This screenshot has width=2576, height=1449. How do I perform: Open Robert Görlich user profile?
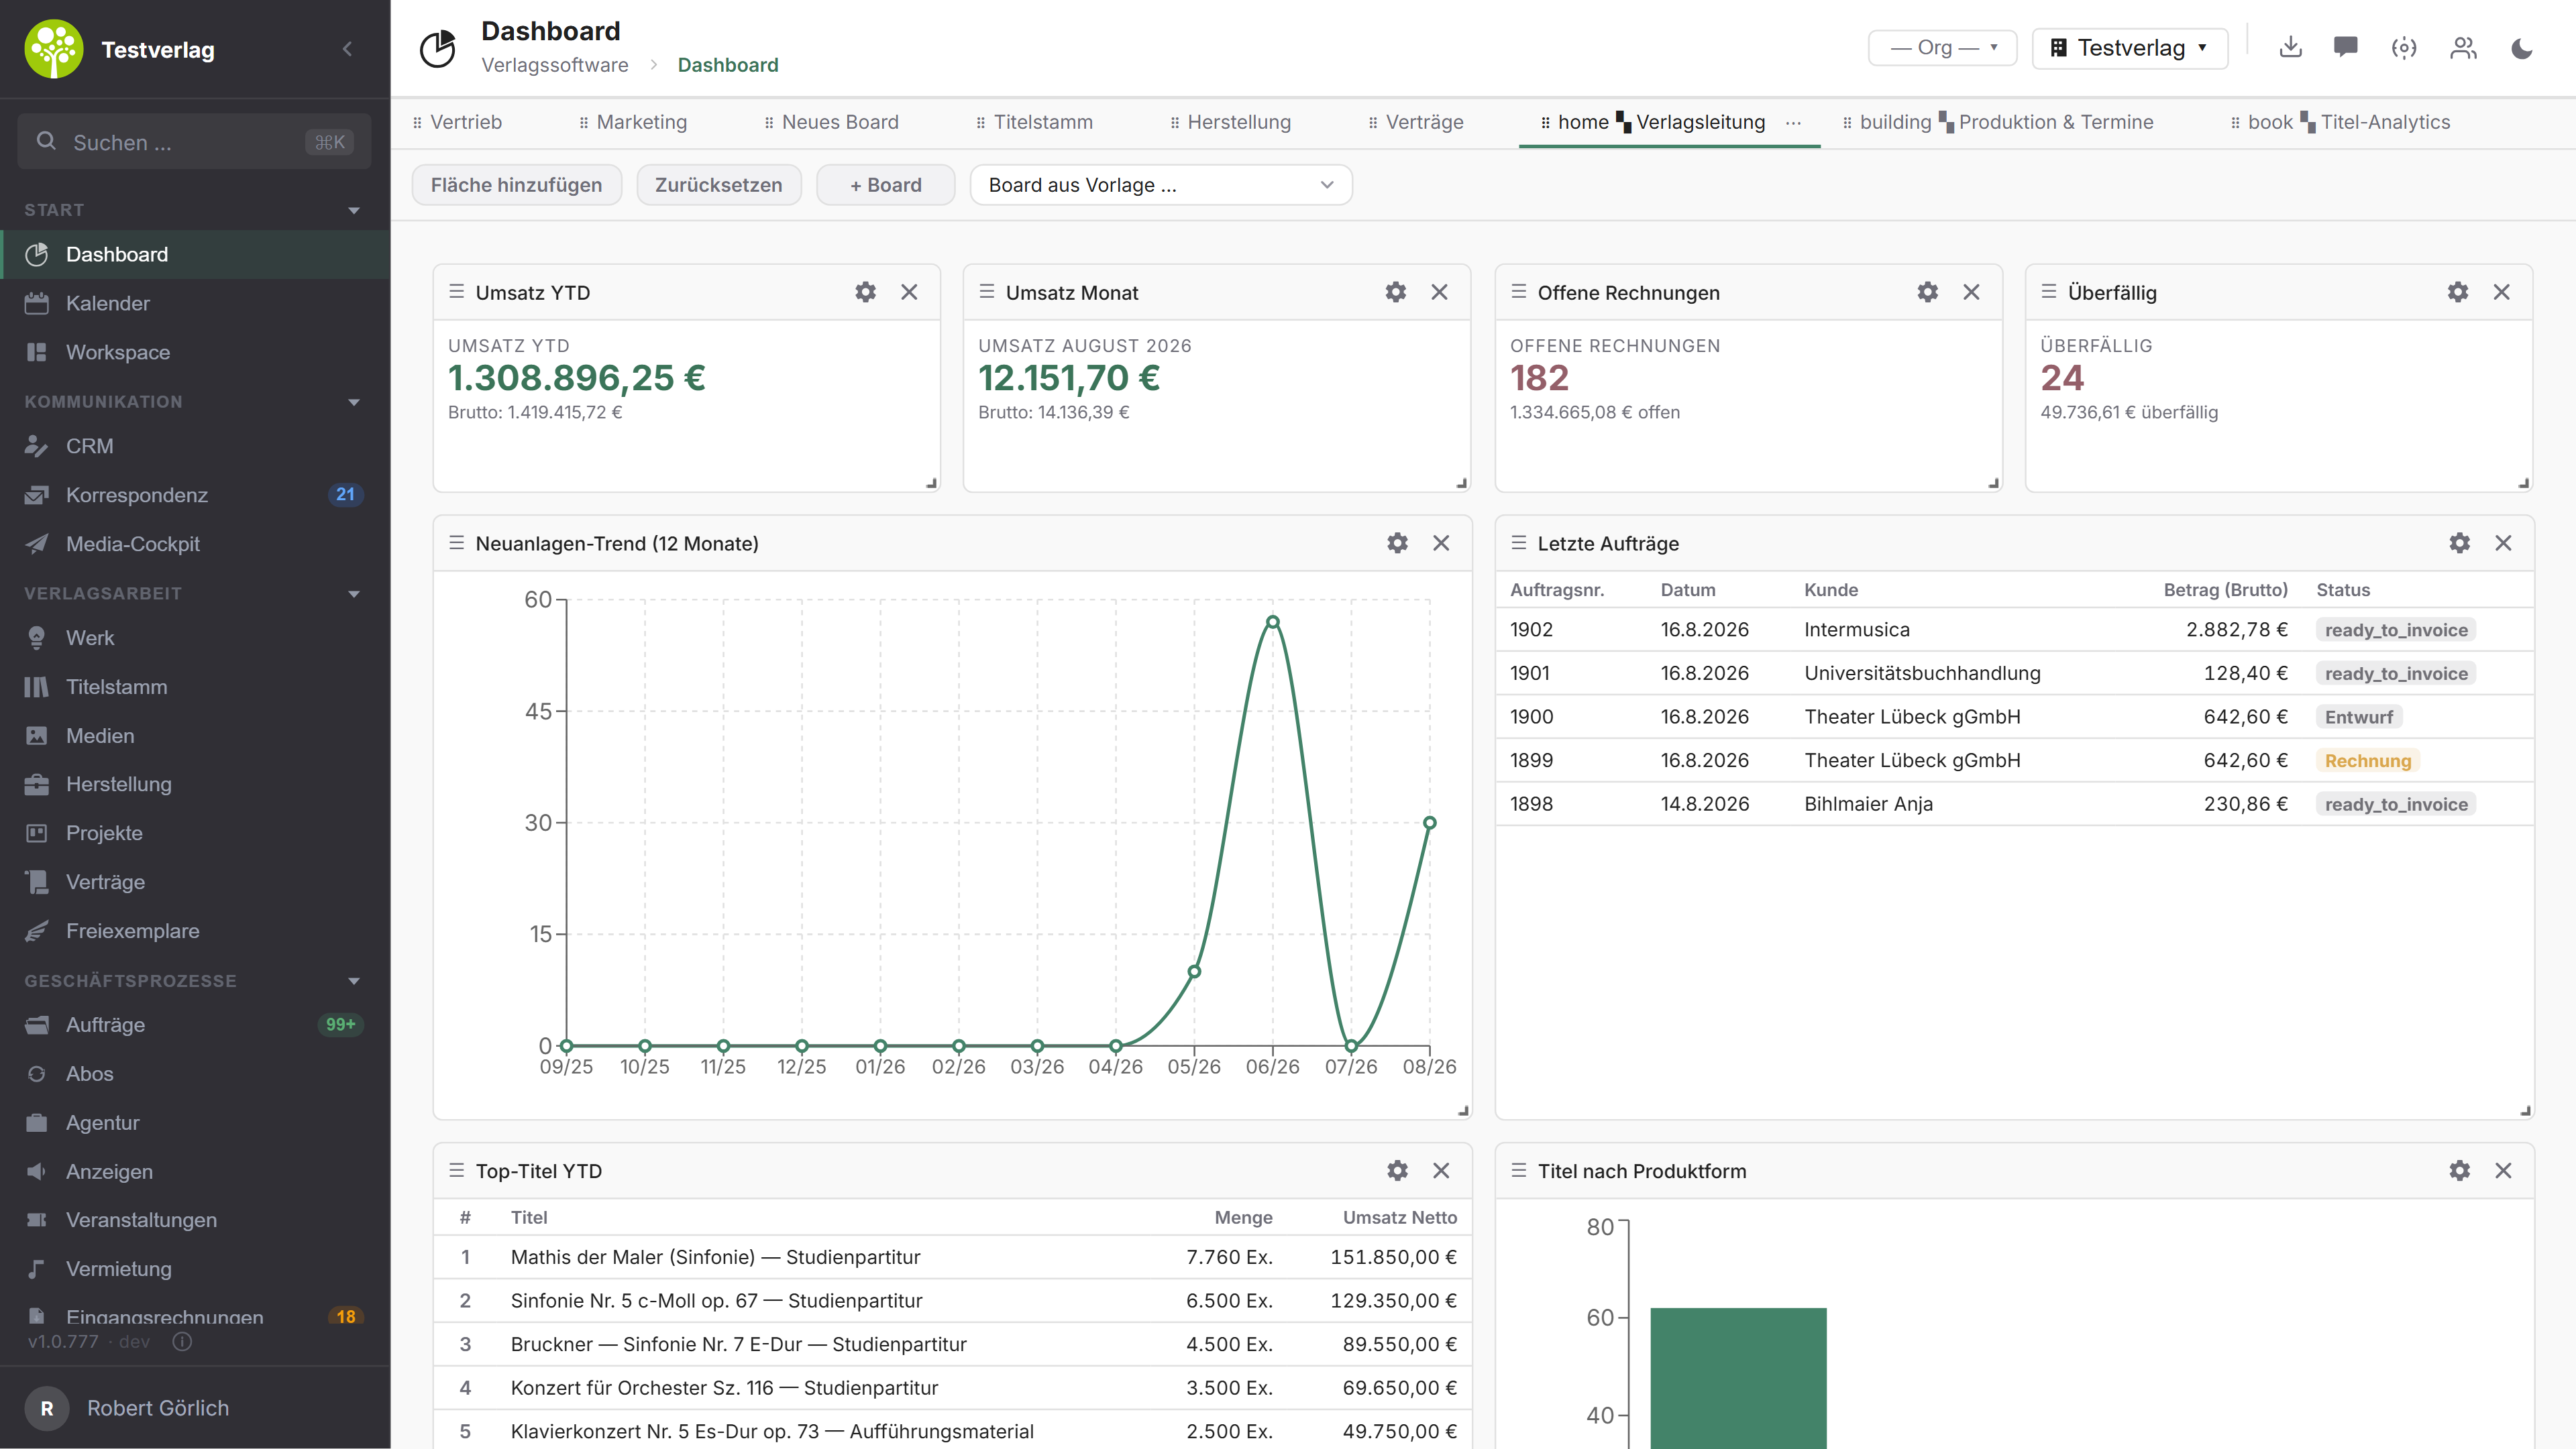click(195, 1407)
